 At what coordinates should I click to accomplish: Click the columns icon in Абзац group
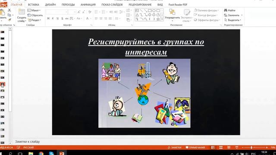tap(117, 19)
